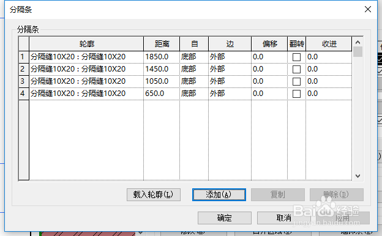
Task: Click the 收进 column header
Action: (x=329, y=44)
